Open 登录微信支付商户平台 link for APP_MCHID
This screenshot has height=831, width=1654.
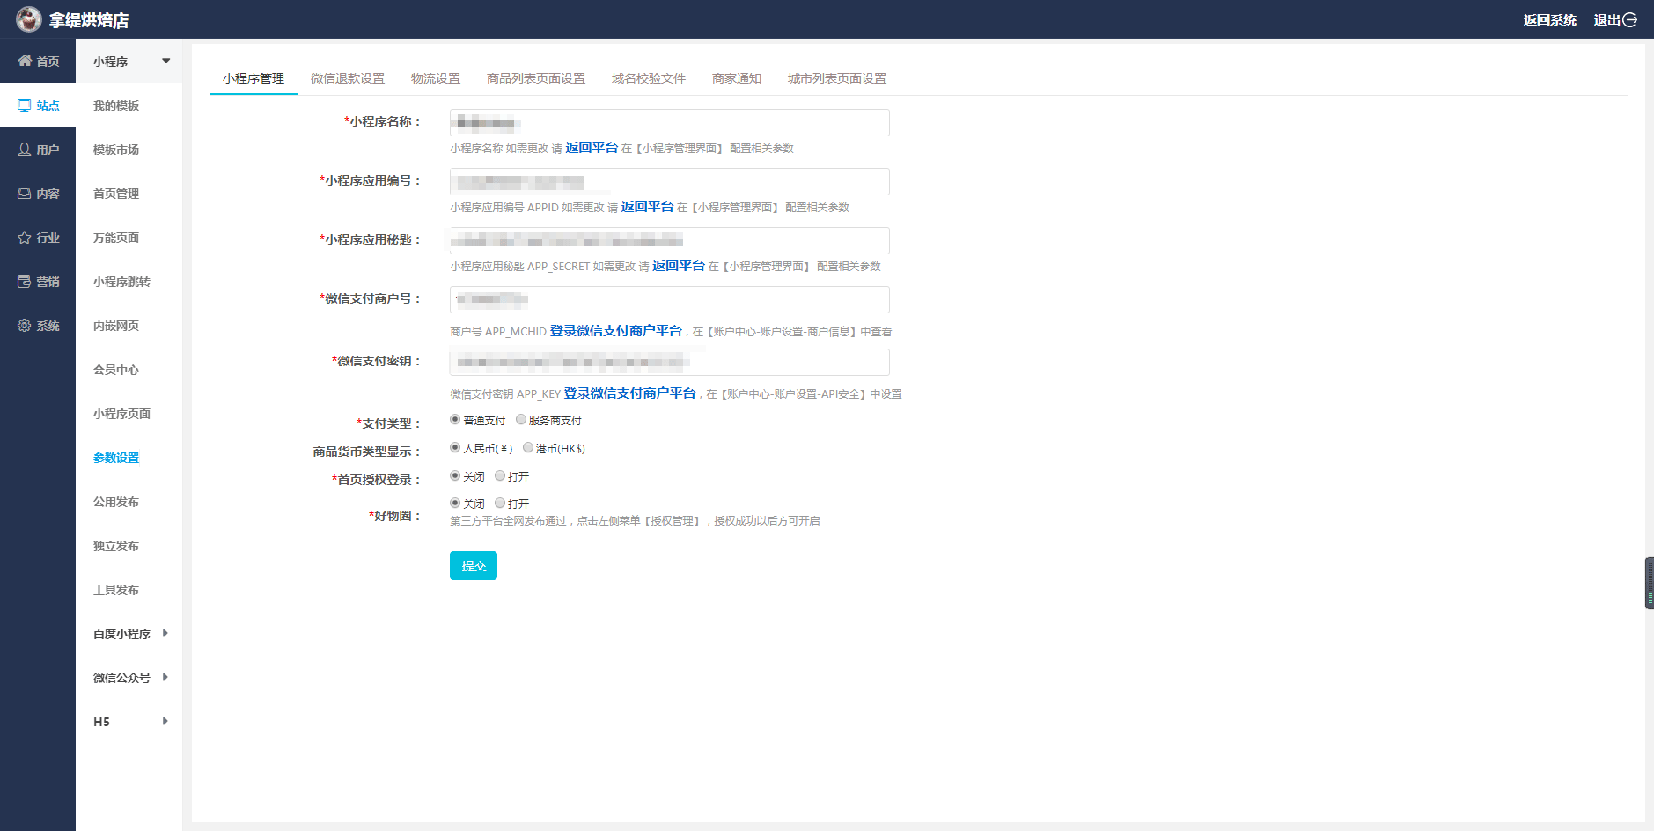pyautogui.click(x=616, y=331)
